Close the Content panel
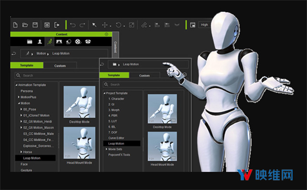307x190 pixels. point(106,34)
